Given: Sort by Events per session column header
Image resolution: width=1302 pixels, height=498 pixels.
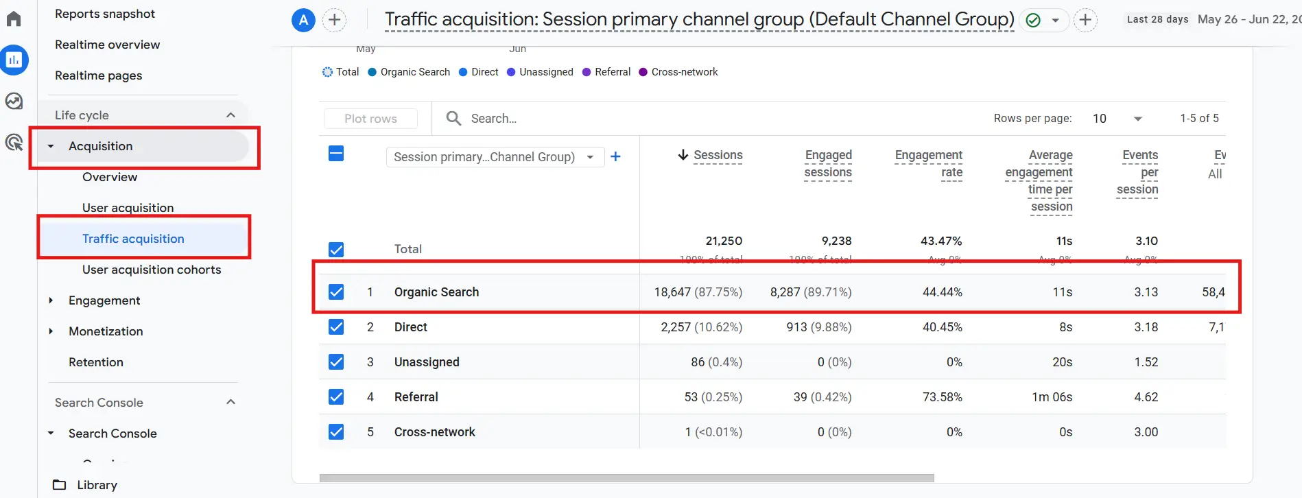Looking at the screenshot, I should pos(1137,172).
